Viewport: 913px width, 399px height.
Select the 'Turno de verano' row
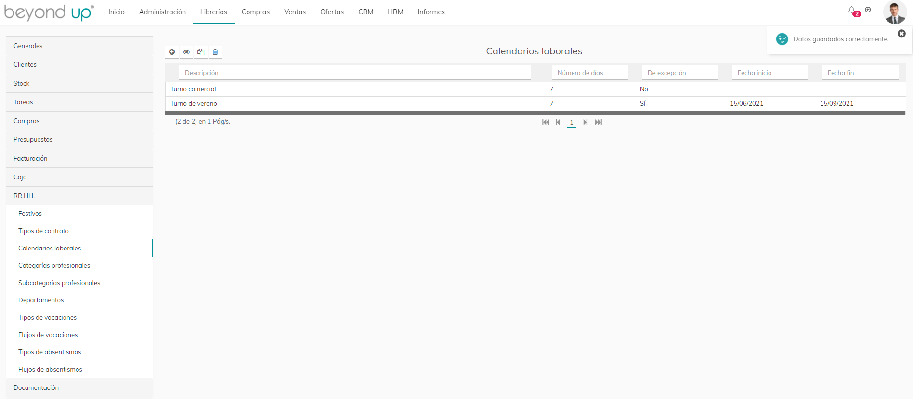(535, 103)
